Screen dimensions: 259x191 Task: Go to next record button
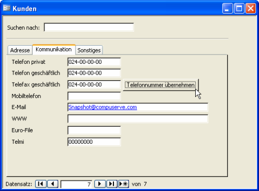tap(100, 184)
